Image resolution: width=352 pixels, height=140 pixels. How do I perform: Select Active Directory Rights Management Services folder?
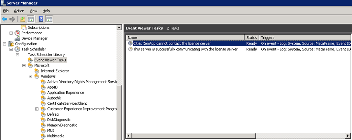82,82
